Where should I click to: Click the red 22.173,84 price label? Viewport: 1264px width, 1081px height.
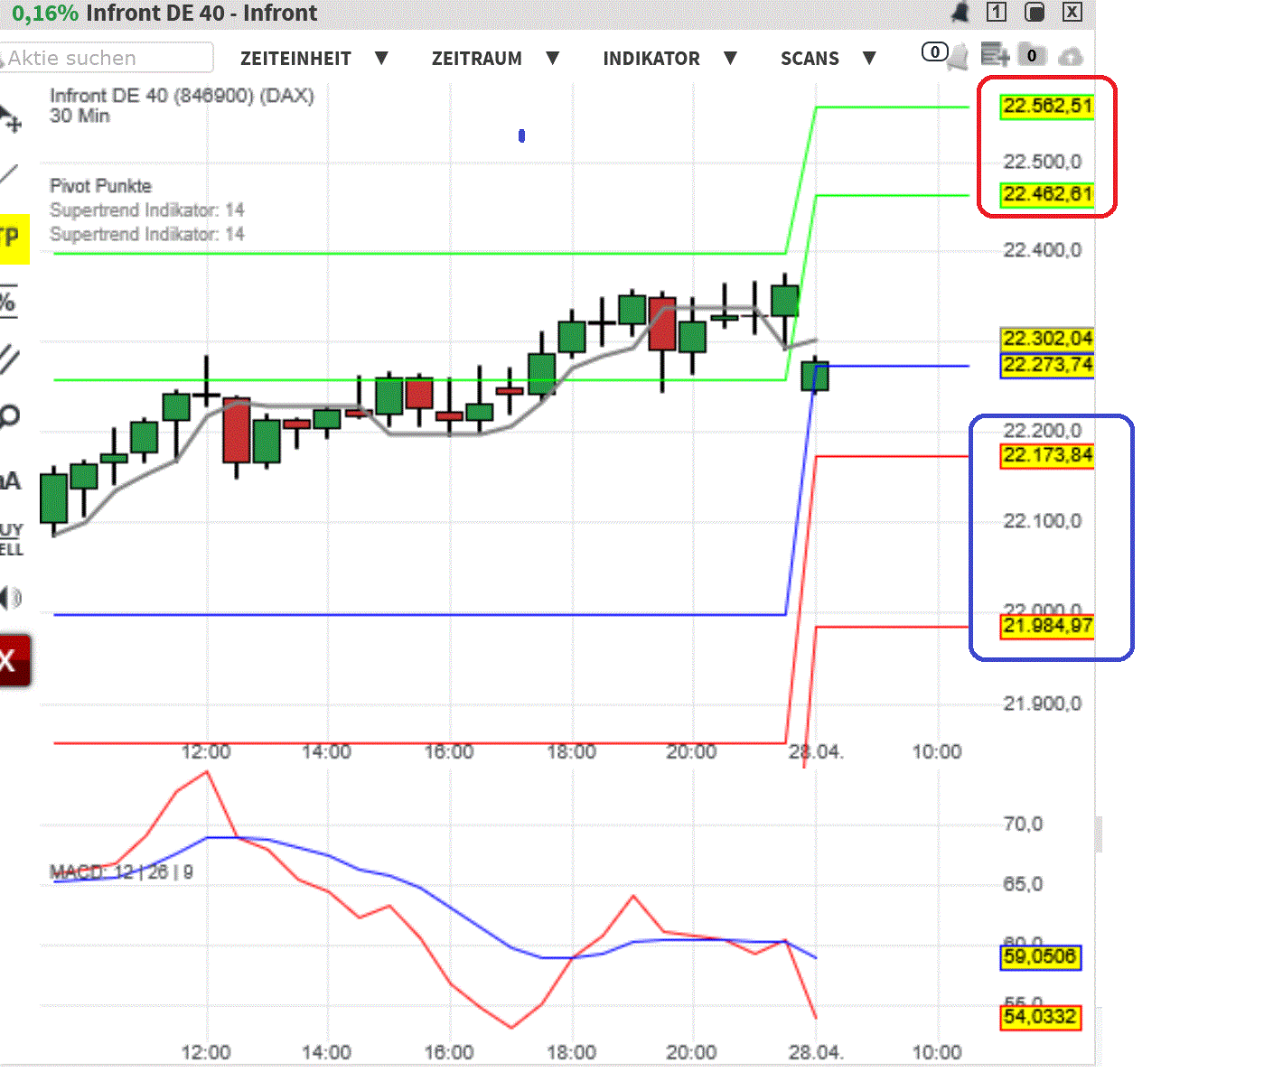(x=1047, y=456)
